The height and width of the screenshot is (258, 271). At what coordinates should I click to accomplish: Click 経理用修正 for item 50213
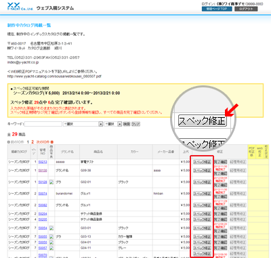click(x=238, y=162)
